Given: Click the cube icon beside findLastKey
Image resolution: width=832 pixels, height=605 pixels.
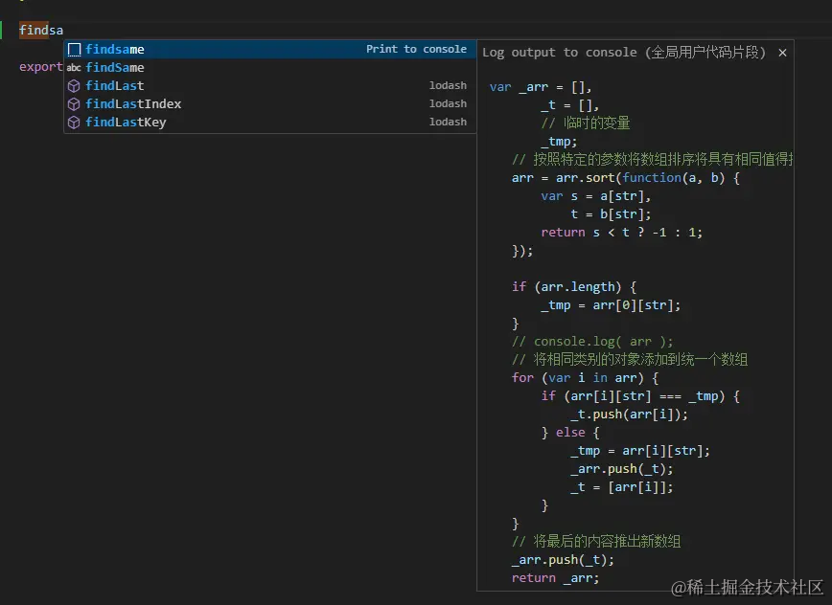Looking at the screenshot, I should click(x=74, y=122).
